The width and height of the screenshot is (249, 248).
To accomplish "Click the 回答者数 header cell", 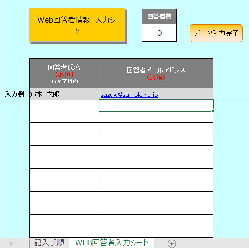I will tap(159, 16).
